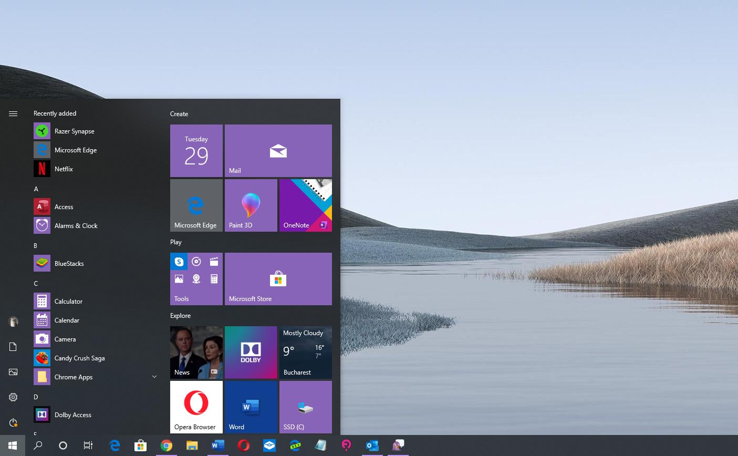The width and height of the screenshot is (738, 456).
Task: Open Microsoft Store from the taskbar
Action: 140,445
